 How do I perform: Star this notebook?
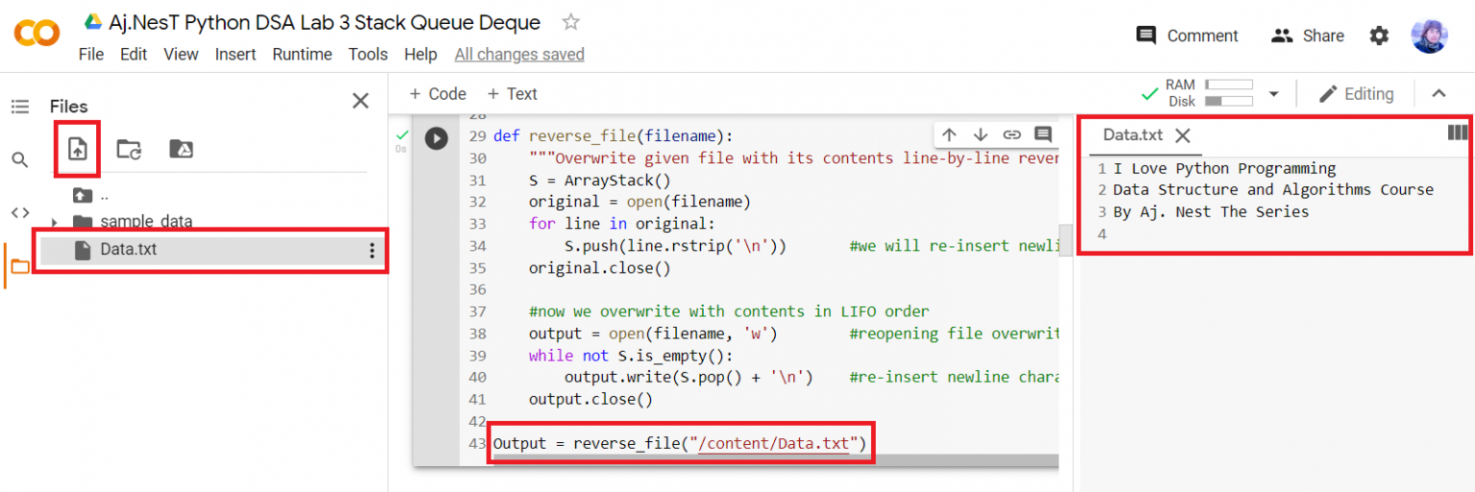click(x=570, y=22)
